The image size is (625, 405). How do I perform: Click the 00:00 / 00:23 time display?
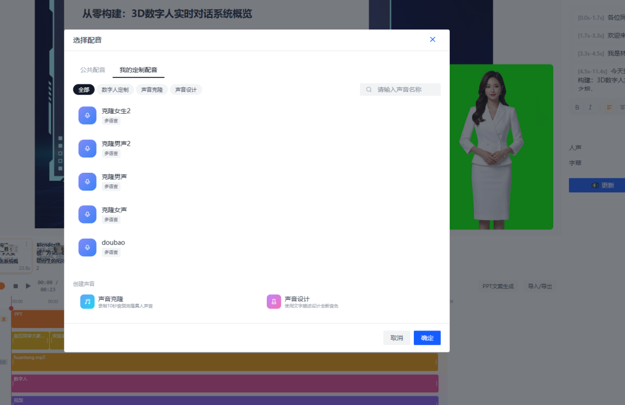point(48,286)
